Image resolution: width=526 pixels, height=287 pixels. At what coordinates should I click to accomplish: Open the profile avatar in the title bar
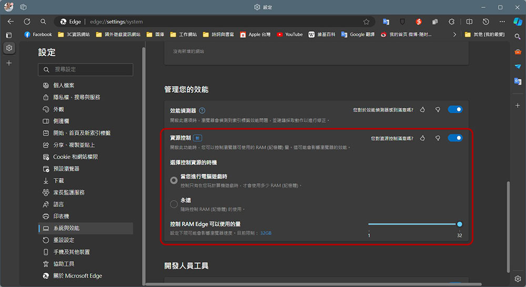click(9, 7)
